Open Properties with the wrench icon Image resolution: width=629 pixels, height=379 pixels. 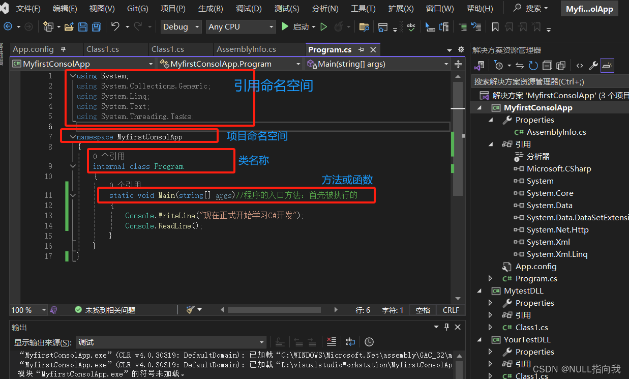(593, 65)
